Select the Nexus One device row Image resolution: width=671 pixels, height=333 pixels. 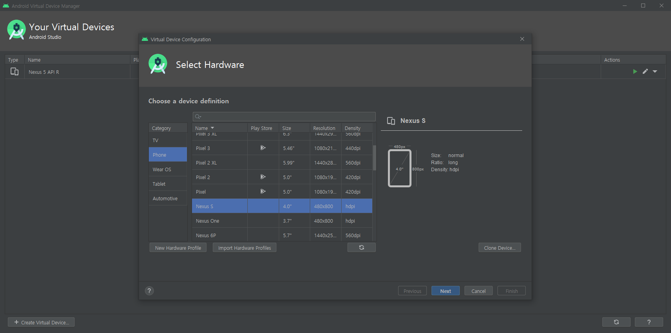click(x=282, y=221)
